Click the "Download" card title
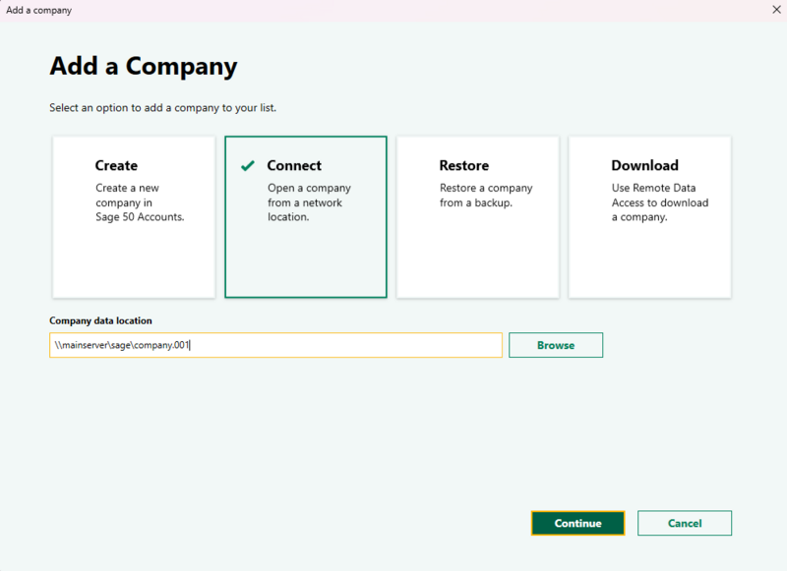Viewport: 787px width, 571px height. tap(644, 166)
